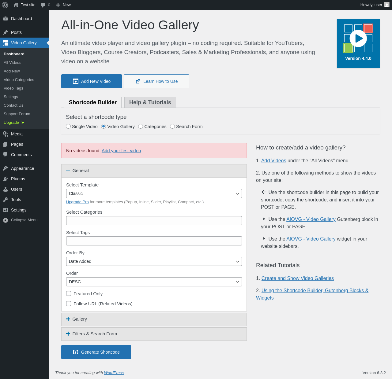
Task: Collapse the General section
Action: coord(154,171)
